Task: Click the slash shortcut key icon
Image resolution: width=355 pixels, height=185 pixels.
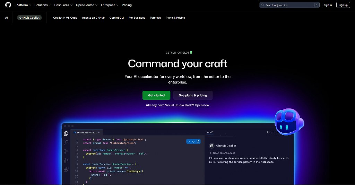Action: 316,5
